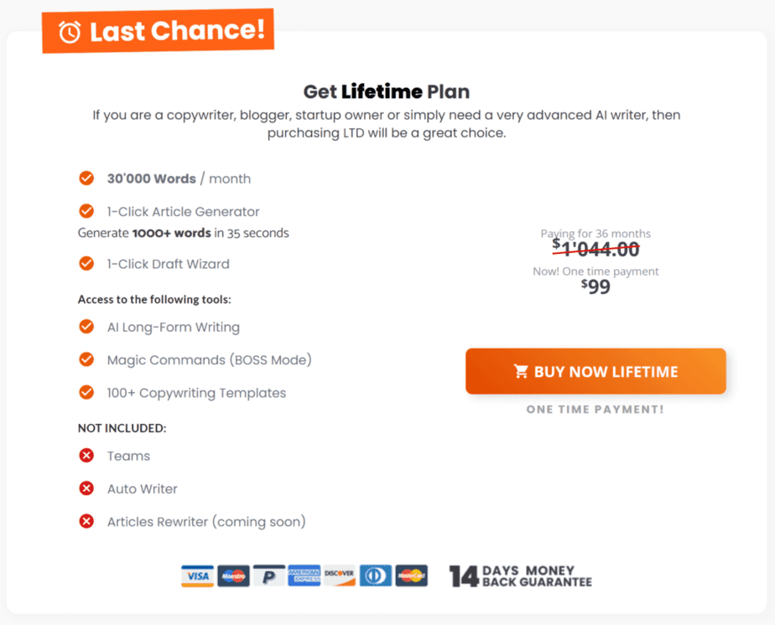Click the red X icon next to Teams
775x625 pixels.
tap(86, 455)
